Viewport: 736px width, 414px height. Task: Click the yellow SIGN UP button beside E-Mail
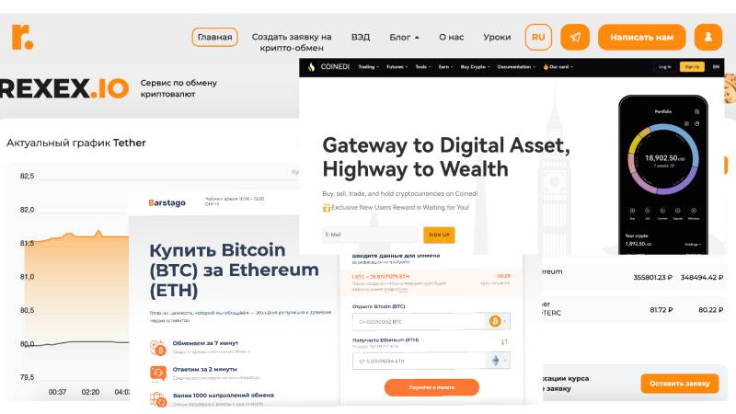(x=440, y=235)
